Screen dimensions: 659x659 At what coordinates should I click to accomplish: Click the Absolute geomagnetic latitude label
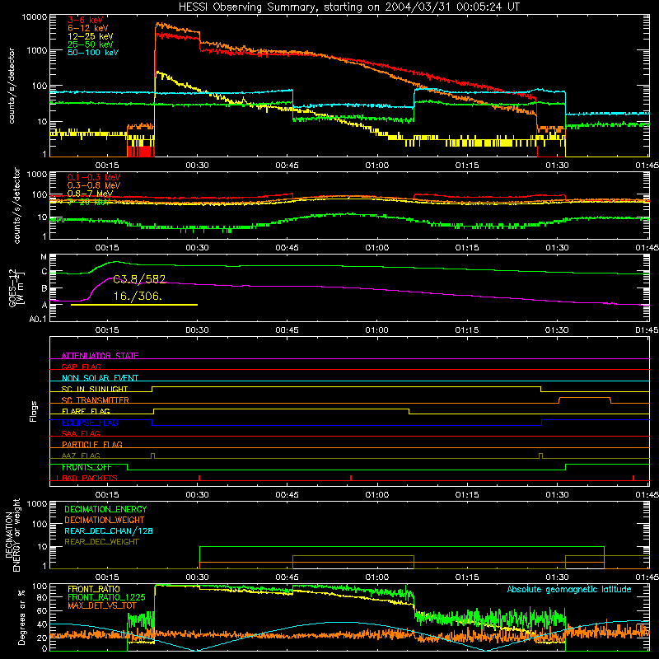(569, 590)
